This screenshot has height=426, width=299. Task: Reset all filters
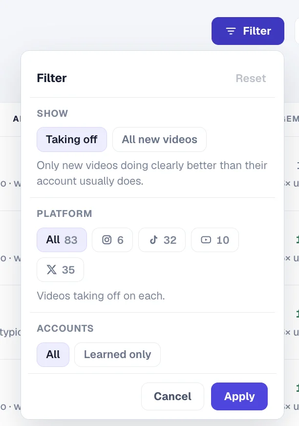251,78
